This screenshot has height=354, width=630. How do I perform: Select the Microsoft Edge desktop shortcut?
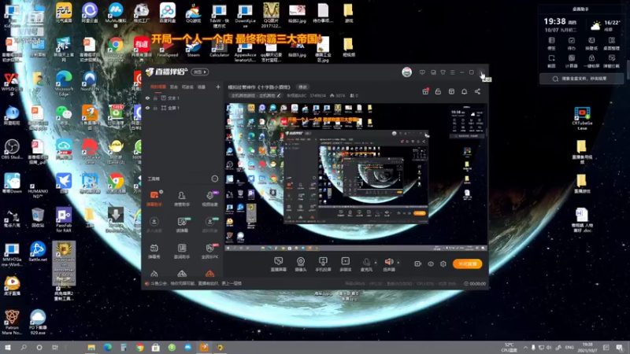coord(64,83)
